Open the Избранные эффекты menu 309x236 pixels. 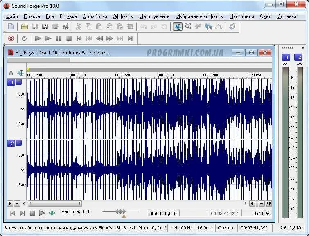200,16
